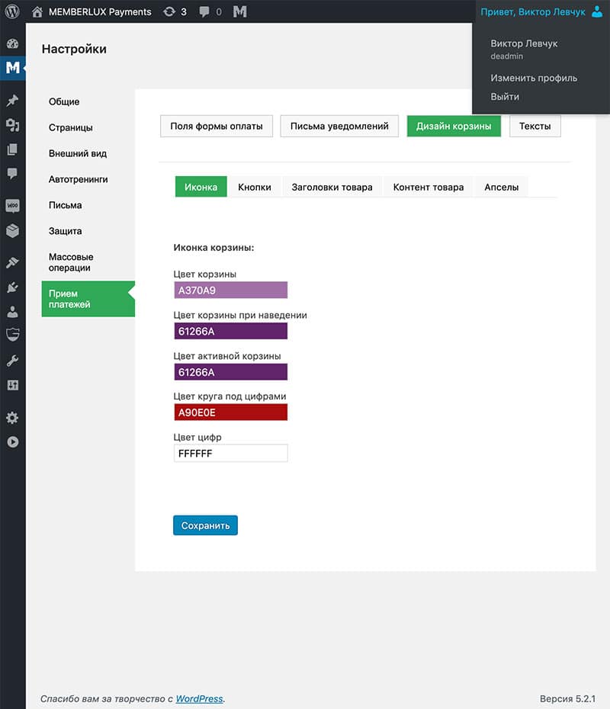Open the comments bubble in top bar
This screenshot has height=709, width=610.
210,11
